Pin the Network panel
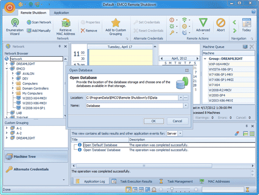This screenshot has height=195, width=259. pyautogui.click(x=59, y=47)
